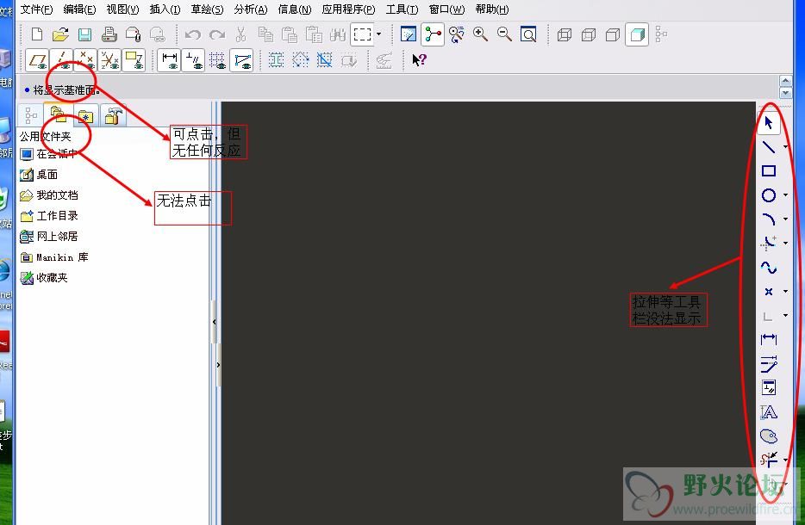Switch to Hidden Line display mode
The width and height of the screenshot is (805, 525).
coord(589,35)
